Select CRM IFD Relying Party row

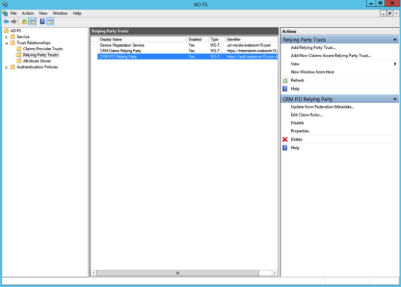coord(187,56)
